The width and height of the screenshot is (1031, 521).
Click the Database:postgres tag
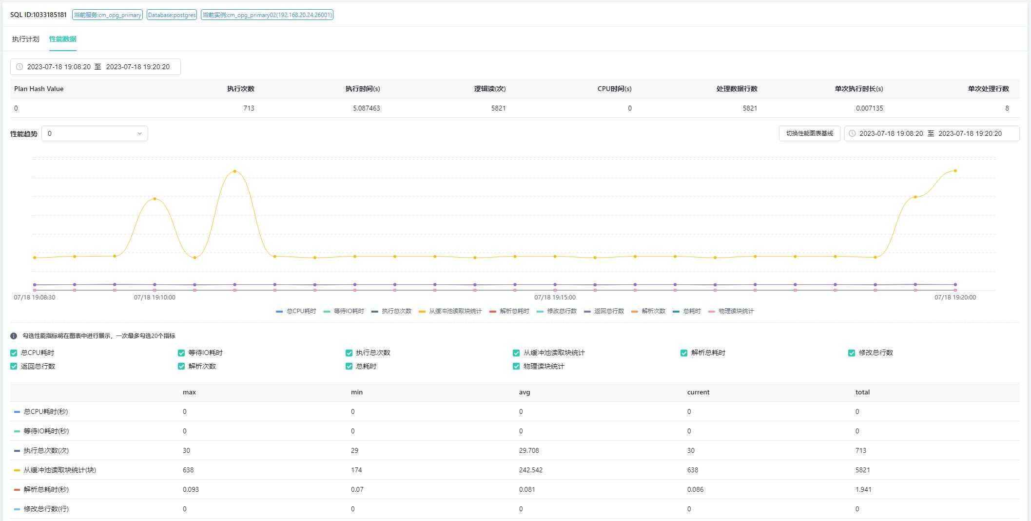pyautogui.click(x=172, y=15)
